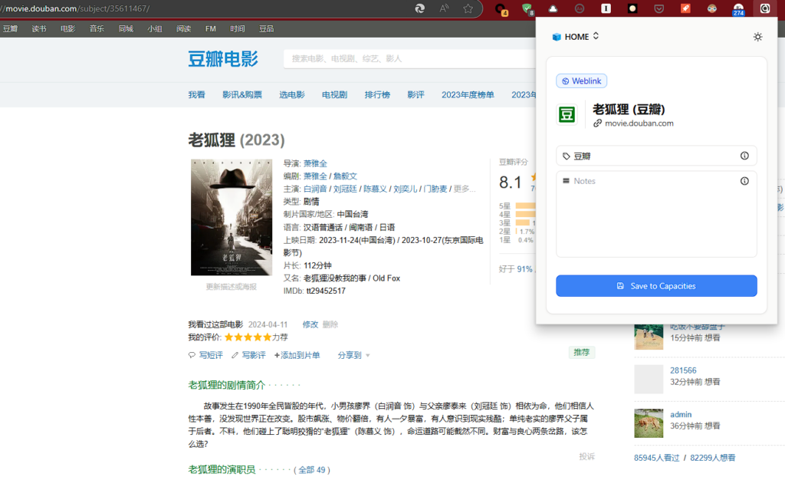This screenshot has width=785, height=477.
Task: Open the Pocket extension icon
Action: 659,9
